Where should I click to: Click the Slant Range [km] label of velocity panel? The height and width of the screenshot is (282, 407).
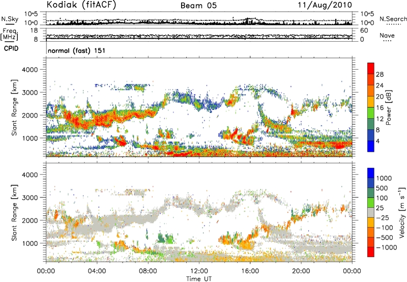click(x=14, y=213)
